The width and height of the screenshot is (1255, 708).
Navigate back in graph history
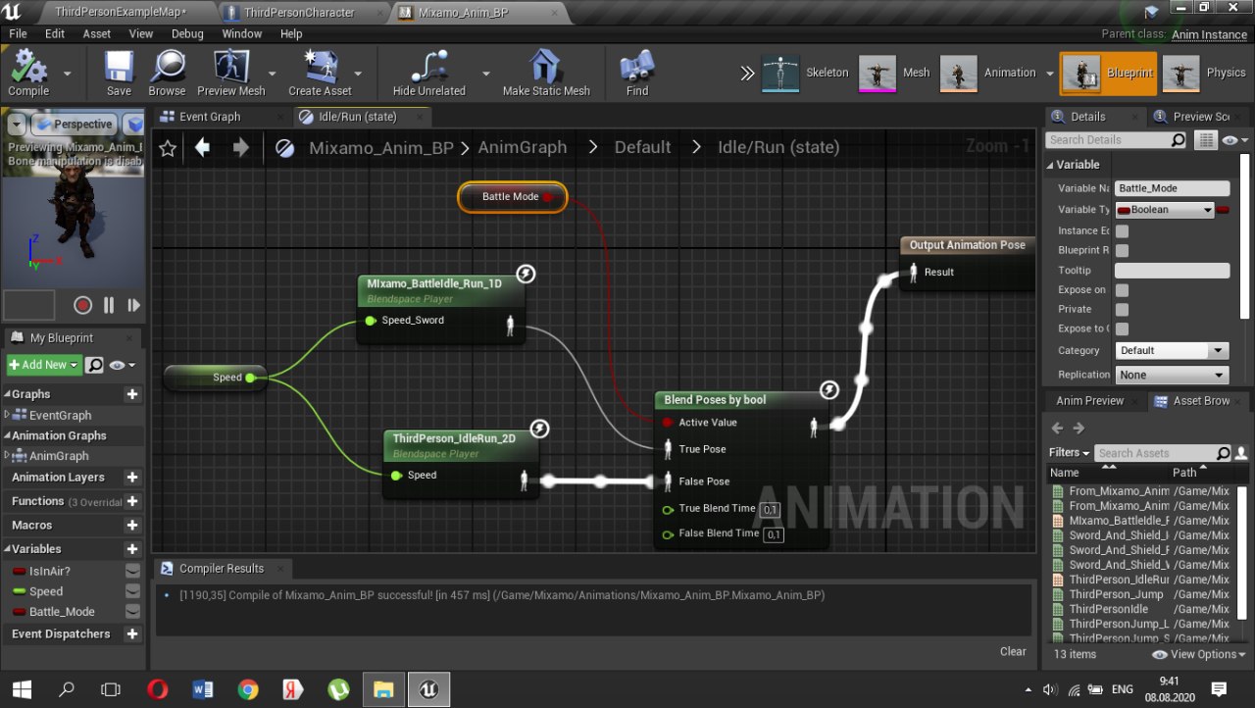pyautogui.click(x=203, y=147)
